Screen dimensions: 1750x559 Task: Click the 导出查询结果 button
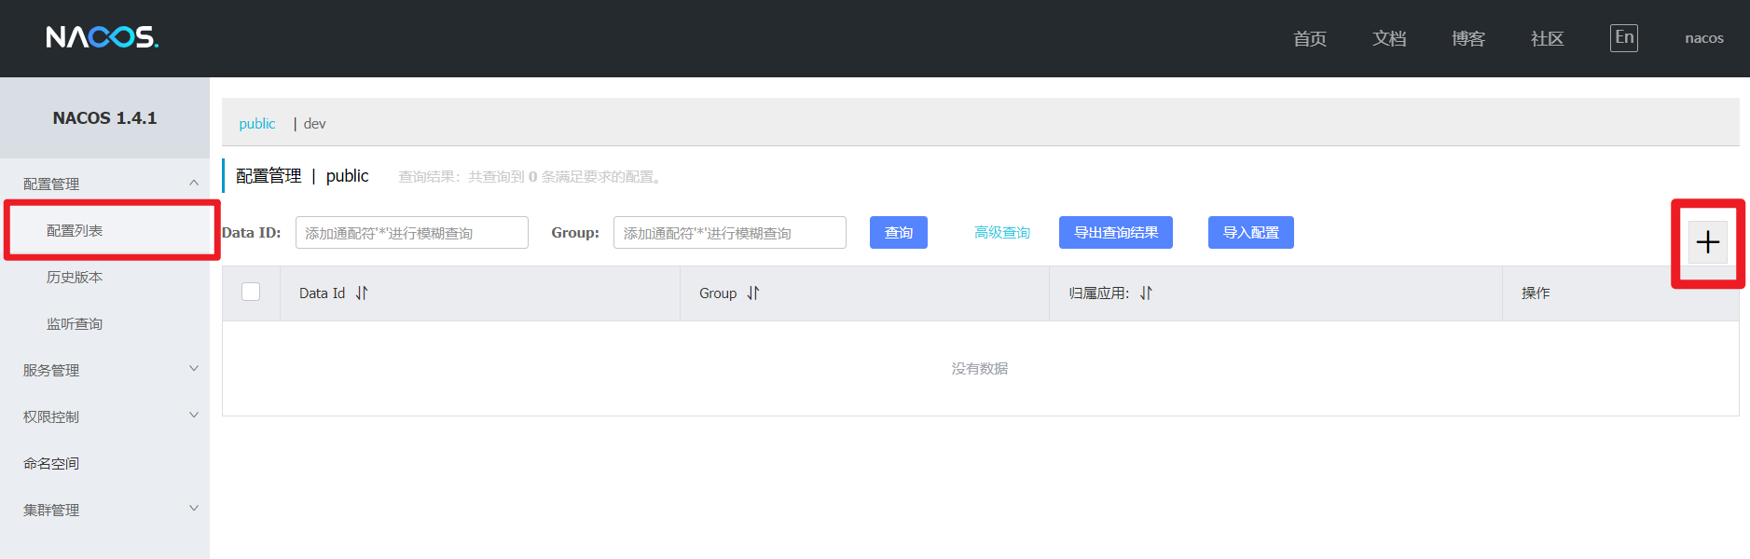click(1115, 233)
